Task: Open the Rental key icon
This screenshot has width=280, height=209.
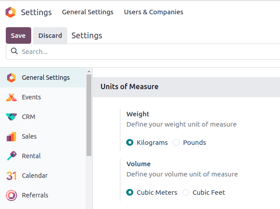Action: click(11, 156)
